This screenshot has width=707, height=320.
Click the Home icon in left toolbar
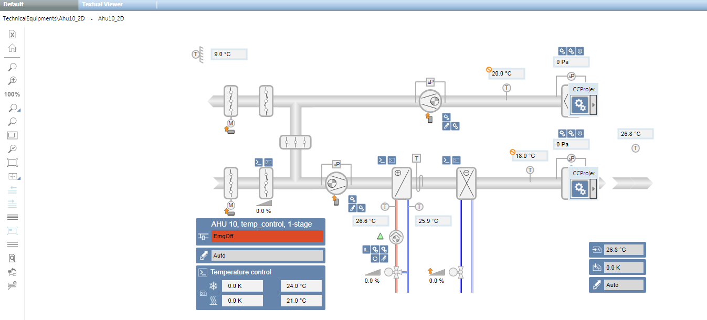pos(13,48)
